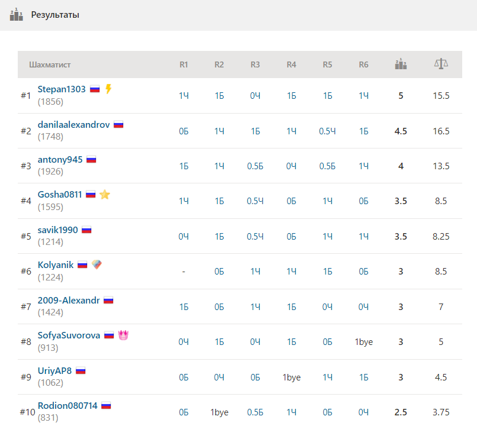The image size is (477, 426).
Task: Open 2009-Alexandr player profile
Action: click(69, 300)
